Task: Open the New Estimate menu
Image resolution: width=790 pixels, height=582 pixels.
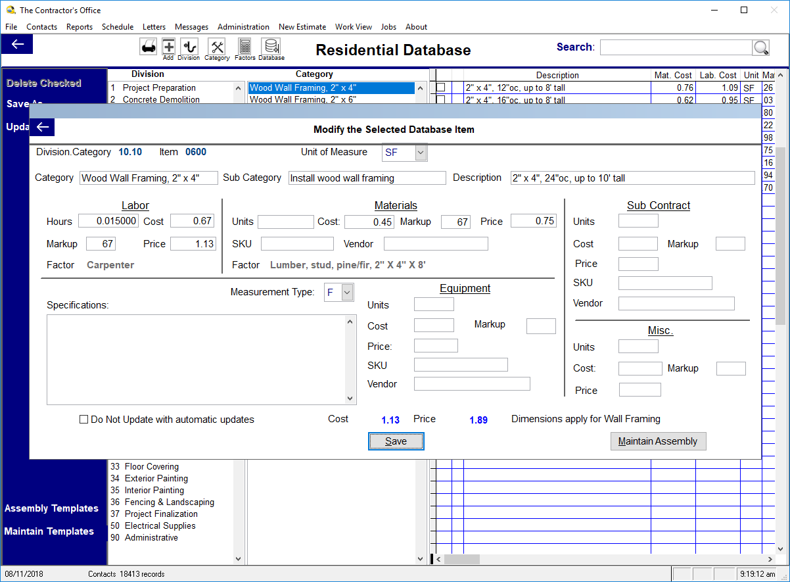Action: pyautogui.click(x=302, y=27)
